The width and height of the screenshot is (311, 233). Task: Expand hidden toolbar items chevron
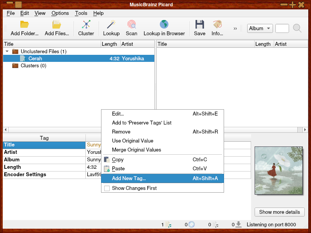(235, 28)
